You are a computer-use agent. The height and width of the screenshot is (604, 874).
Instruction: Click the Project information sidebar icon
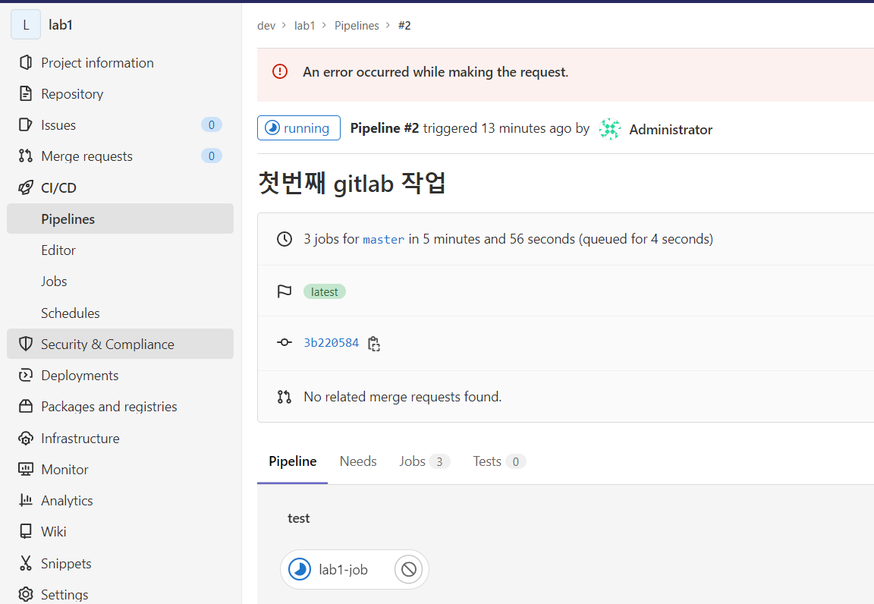pyautogui.click(x=26, y=62)
